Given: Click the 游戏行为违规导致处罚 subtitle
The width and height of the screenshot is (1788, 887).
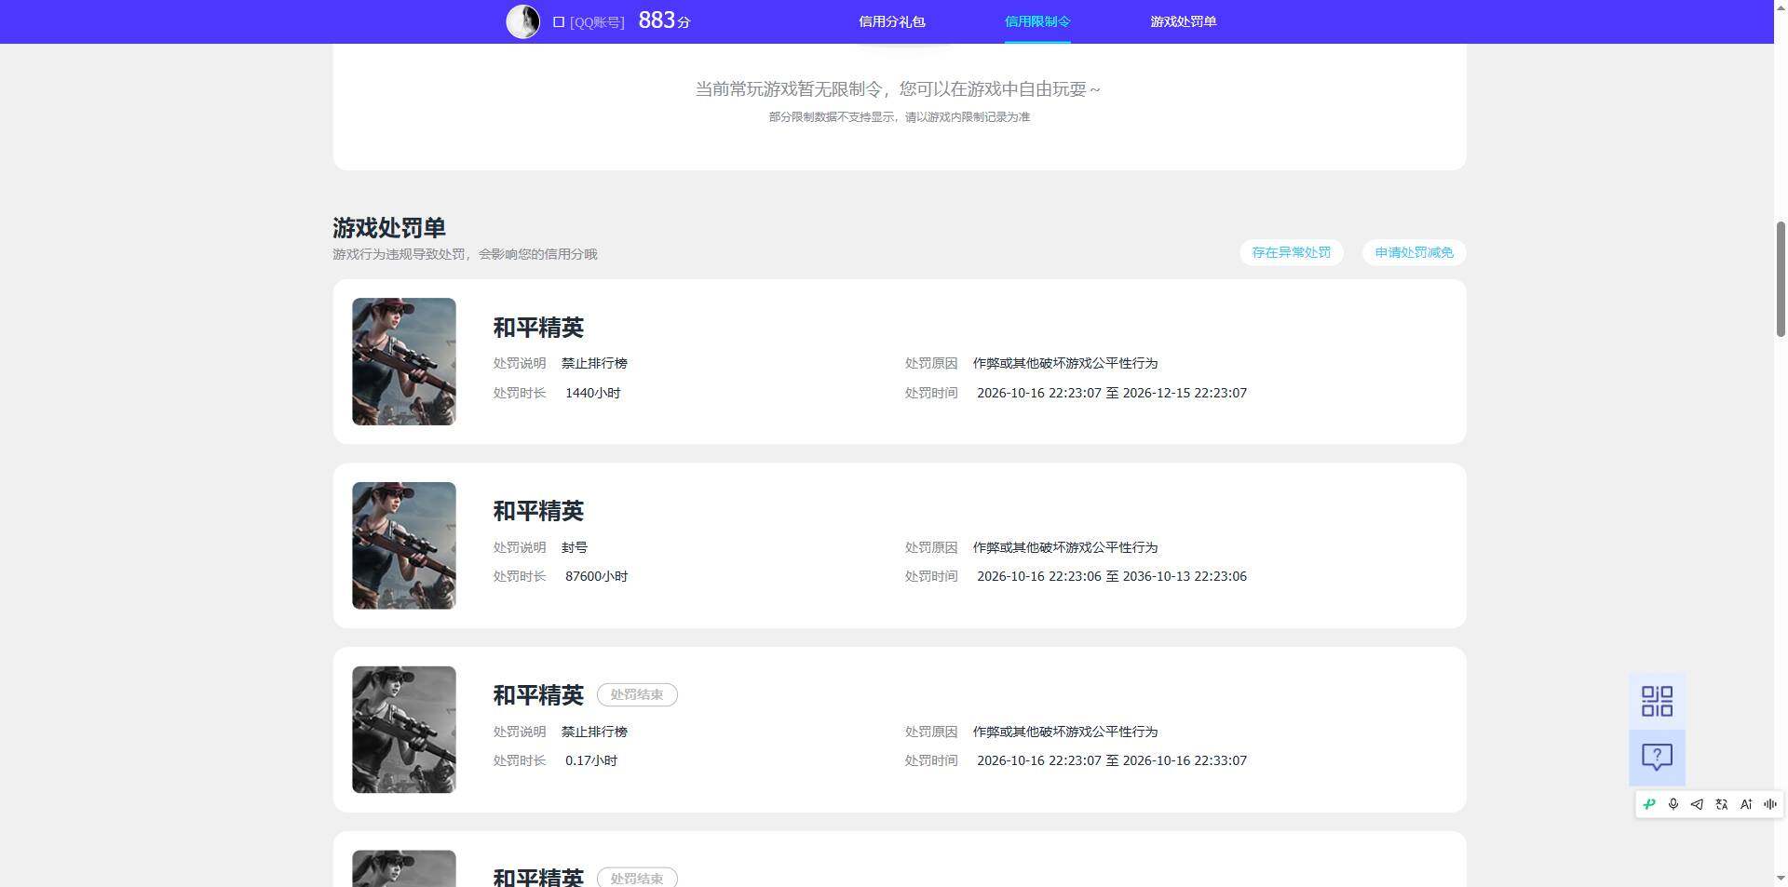Looking at the screenshot, I should click(x=465, y=254).
